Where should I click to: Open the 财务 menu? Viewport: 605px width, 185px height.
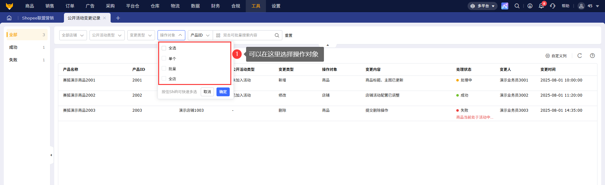click(216, 6)
